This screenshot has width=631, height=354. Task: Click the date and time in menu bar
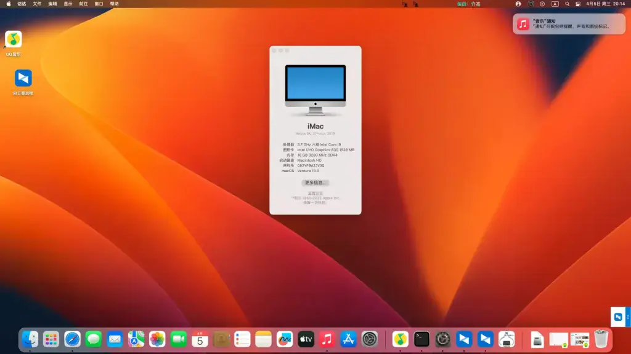(605, 4)
